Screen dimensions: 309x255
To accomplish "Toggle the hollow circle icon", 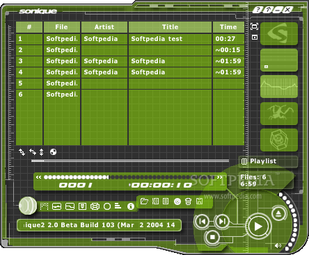I will [107, 206].
